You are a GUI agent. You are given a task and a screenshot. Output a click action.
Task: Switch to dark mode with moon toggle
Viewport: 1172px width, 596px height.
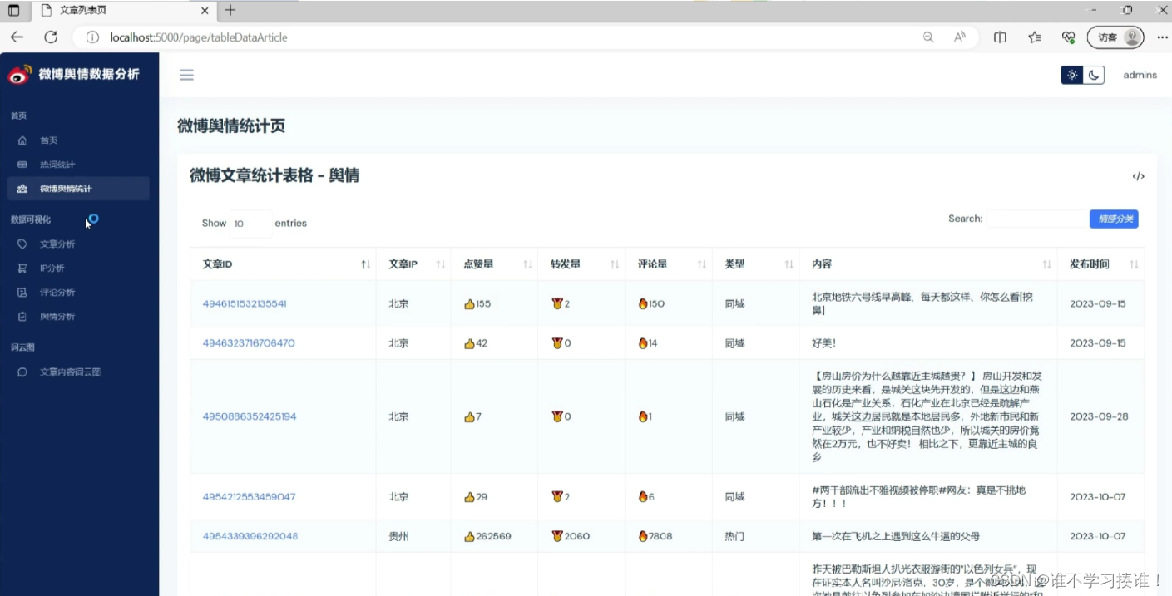click(x=1094, y=75)
